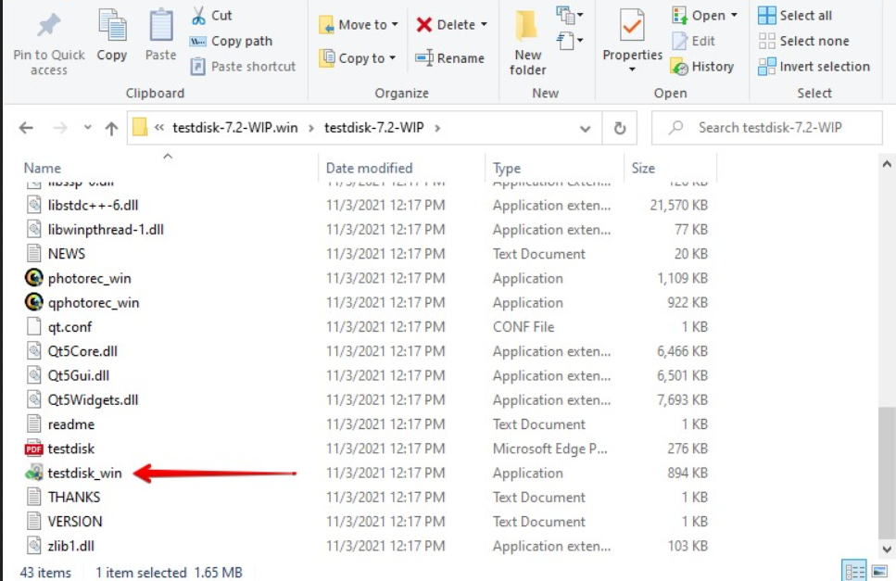Pin to Quick access
The image size is (896, 581).
click(48, 44)
